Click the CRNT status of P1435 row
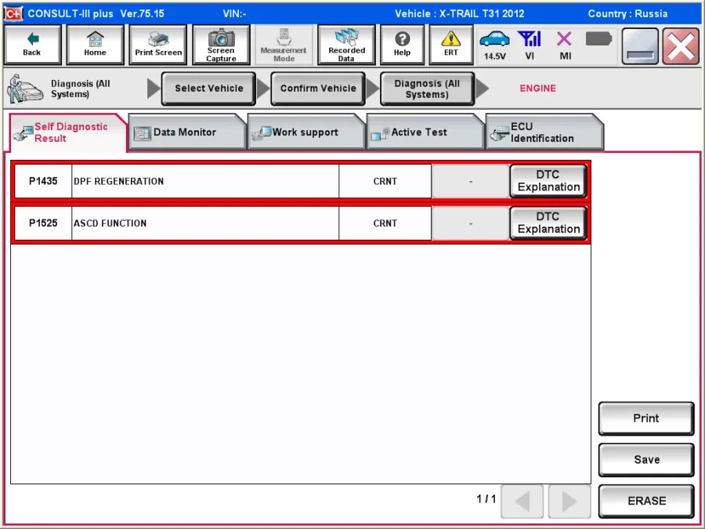 (x=385, y=181)
